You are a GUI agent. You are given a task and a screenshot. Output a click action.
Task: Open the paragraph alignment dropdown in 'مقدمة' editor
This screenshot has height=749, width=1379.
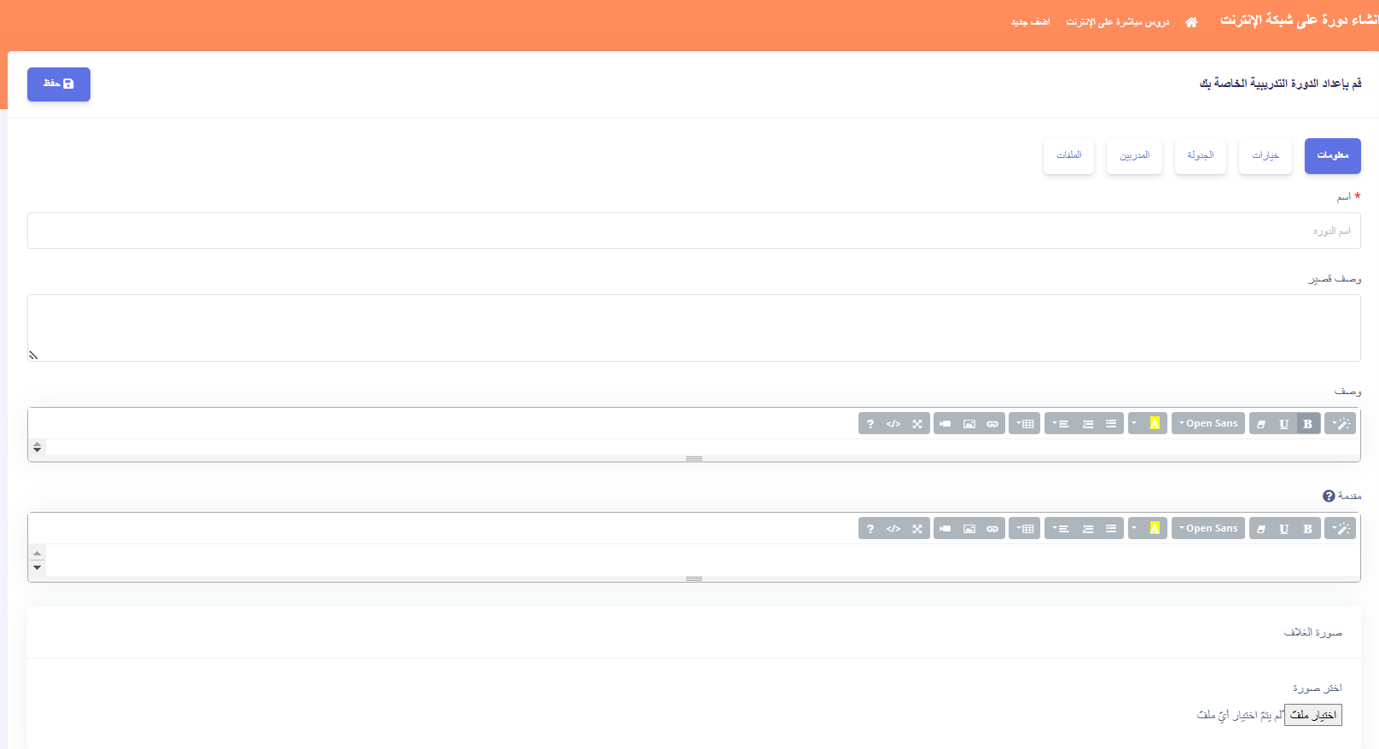tap(1061, 529)
